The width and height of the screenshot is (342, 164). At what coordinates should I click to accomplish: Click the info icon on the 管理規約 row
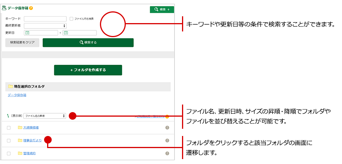coord(167,153)
